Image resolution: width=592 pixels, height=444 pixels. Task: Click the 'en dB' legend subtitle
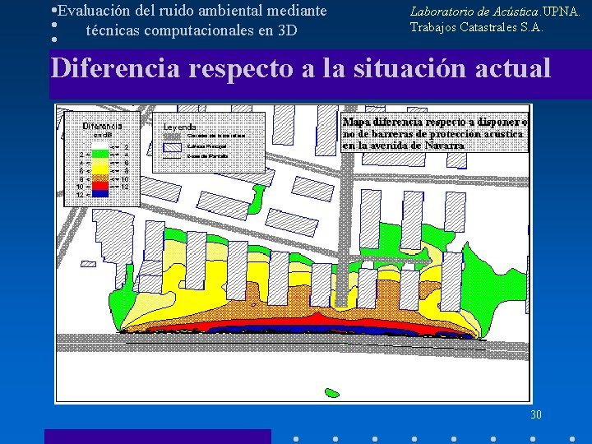[x=102, y=135]
